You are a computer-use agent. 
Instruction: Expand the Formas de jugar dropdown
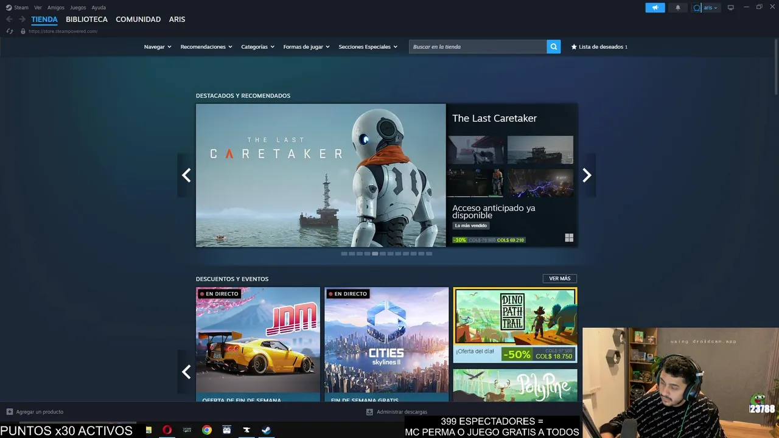pyautogui.click(x=306, y=47)
